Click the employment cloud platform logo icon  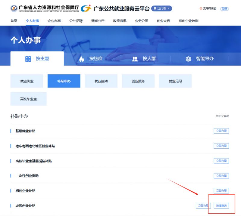pyautogui.click(x=86, y=8)
